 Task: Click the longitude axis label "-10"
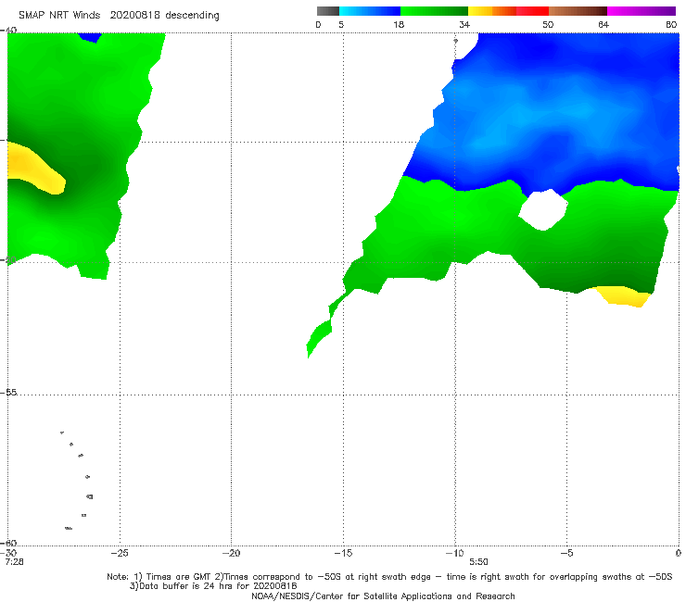pyautogui.click(x=454, y=553)
